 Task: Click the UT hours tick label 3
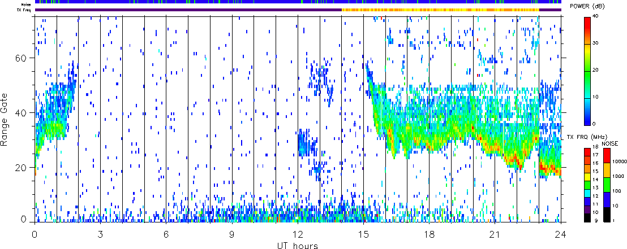pyautogui.click(x=100, y=234)
